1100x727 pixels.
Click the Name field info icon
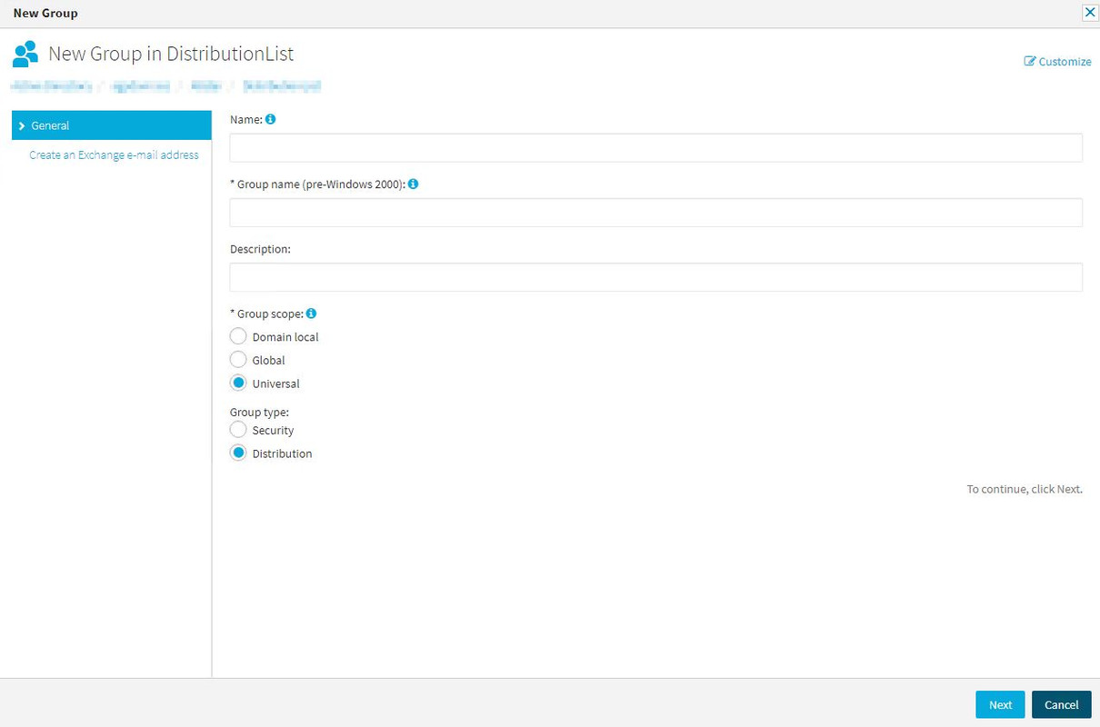tap(270, 119)
